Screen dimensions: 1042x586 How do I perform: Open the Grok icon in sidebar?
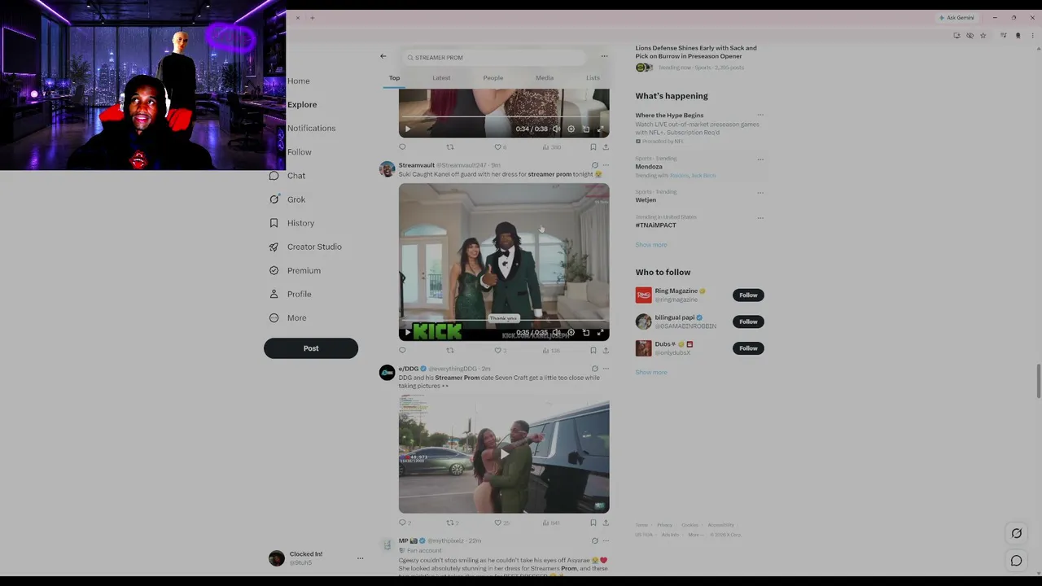pos(274,199)
